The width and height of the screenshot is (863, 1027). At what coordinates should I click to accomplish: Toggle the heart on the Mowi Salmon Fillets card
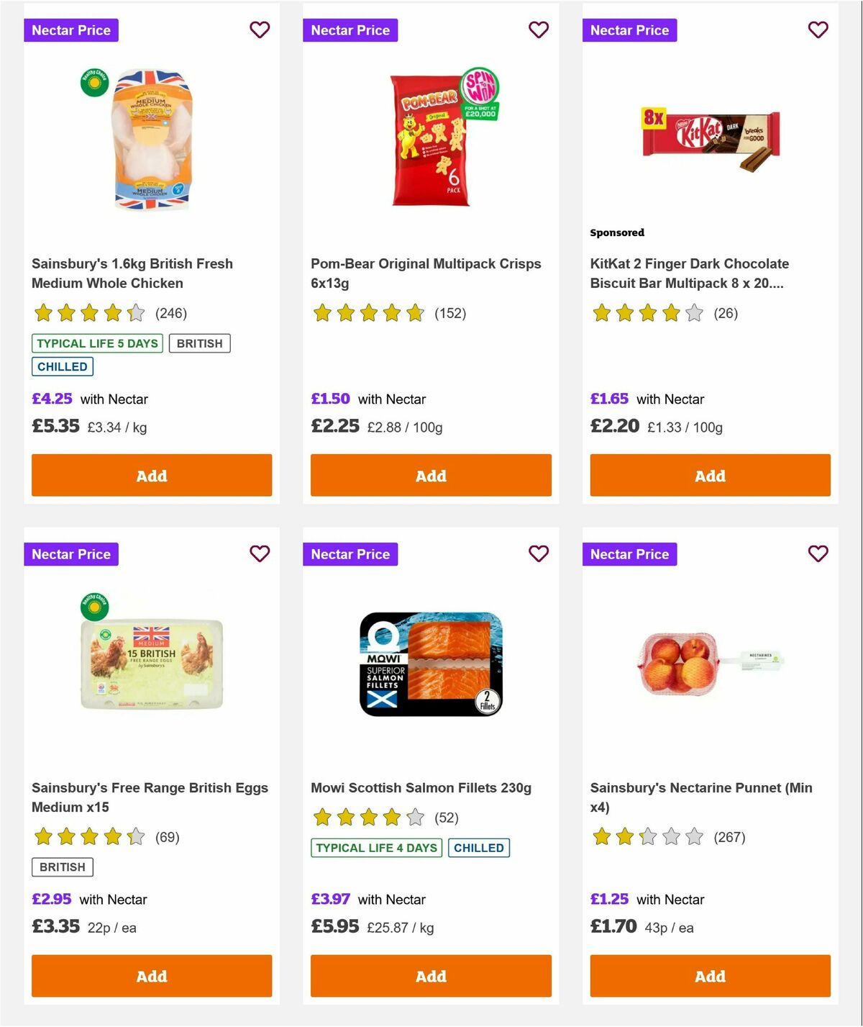click(x=539, y=554)
